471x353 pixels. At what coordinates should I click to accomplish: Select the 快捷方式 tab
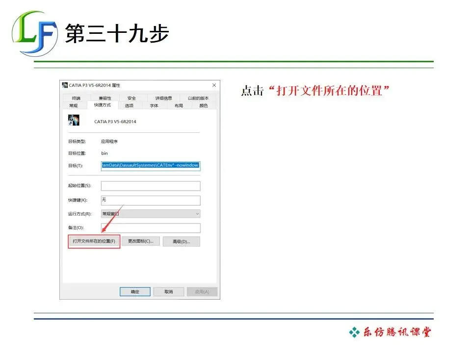[103, 105]
